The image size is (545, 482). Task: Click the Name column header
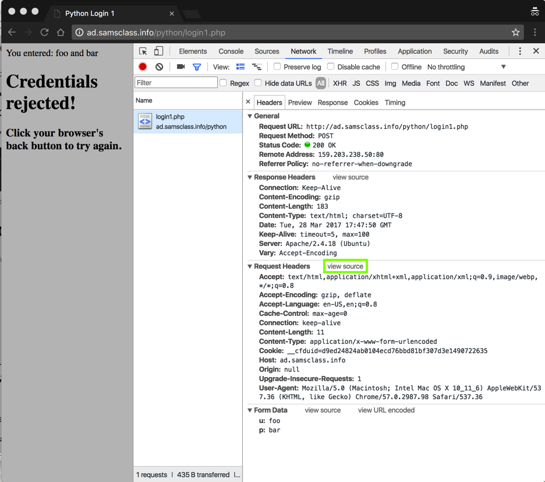click(187, 101)
